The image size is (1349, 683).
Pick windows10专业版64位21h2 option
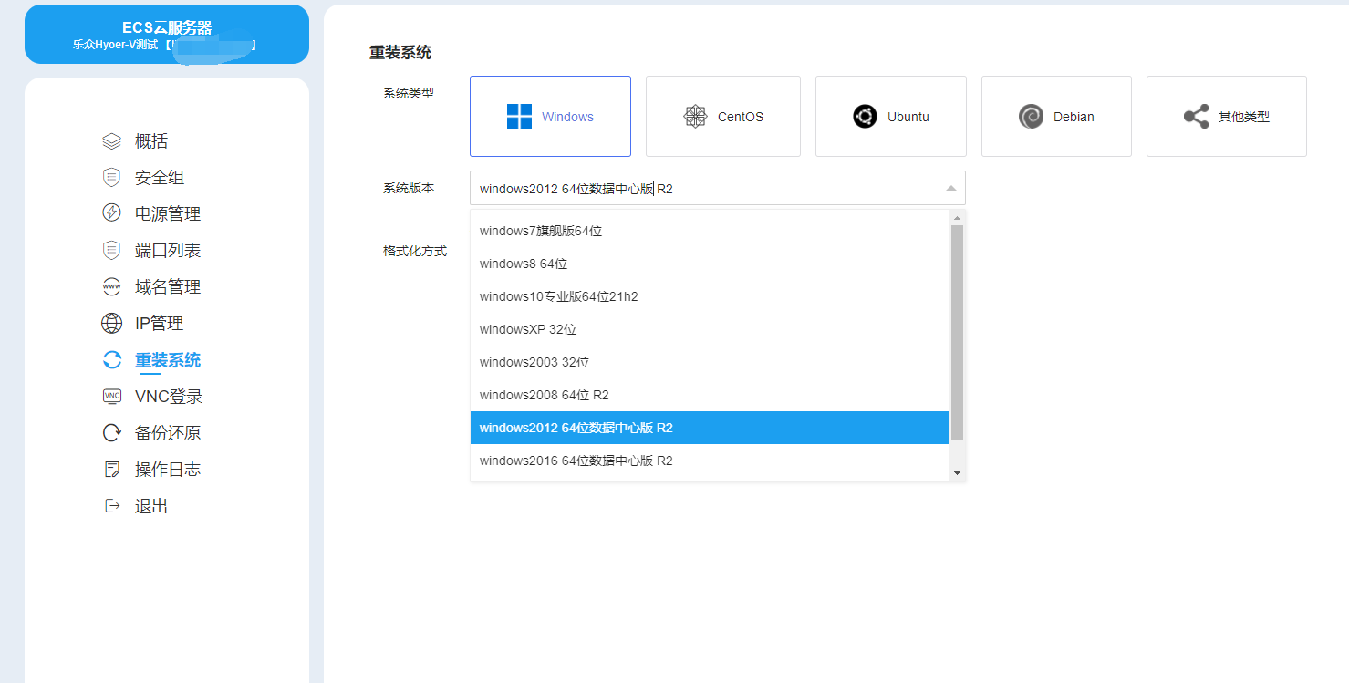[x=710, y=296]
